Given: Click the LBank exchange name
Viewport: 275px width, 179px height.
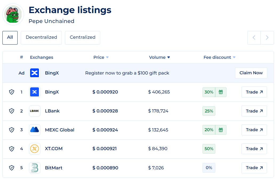Looking at the screenshot, I should pyautogui.click(x=52, y=111).
